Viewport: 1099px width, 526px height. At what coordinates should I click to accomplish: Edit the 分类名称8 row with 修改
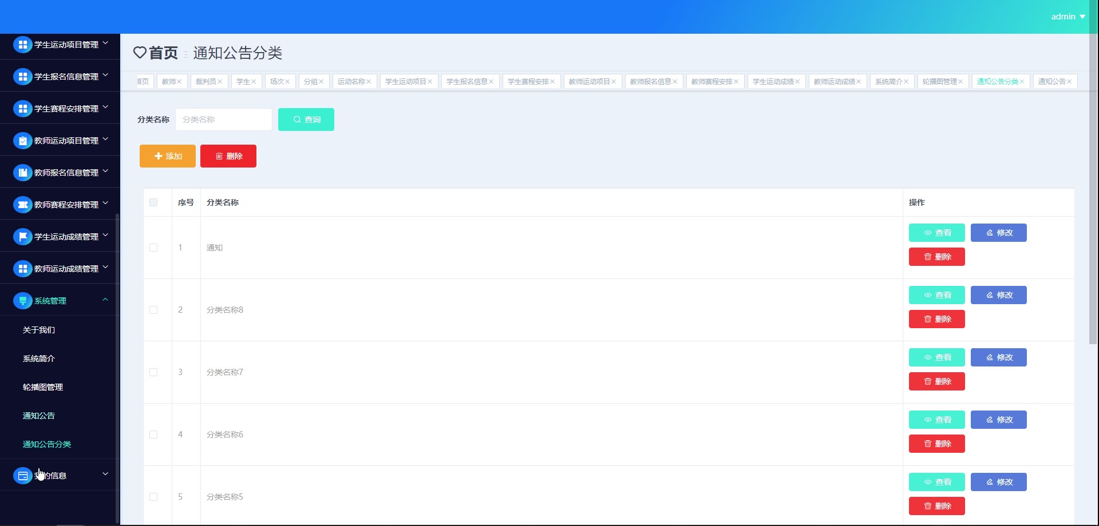click(x=999, y=295)
